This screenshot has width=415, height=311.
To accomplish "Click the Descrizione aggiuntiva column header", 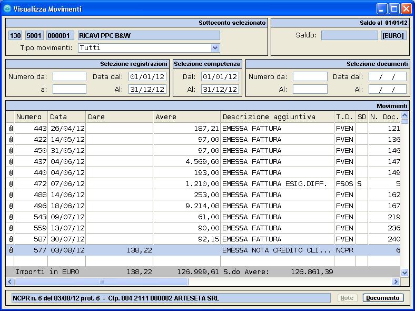I will coord(278,117).
